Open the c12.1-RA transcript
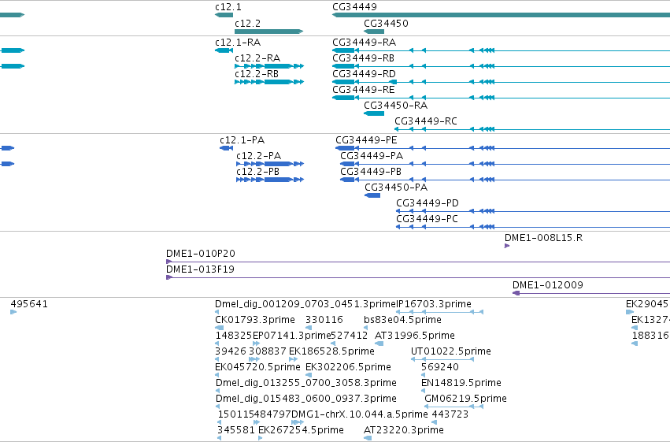The image size is (670, 442). (224, 50)
